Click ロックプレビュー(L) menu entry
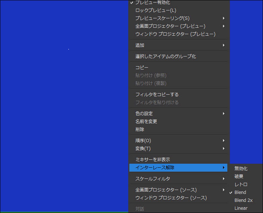This screenshot has height=213, width=263. tap(156, 10)
